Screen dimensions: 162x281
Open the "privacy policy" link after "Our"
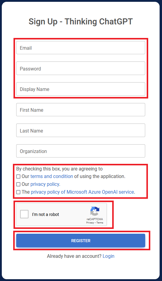coord(45,184)
